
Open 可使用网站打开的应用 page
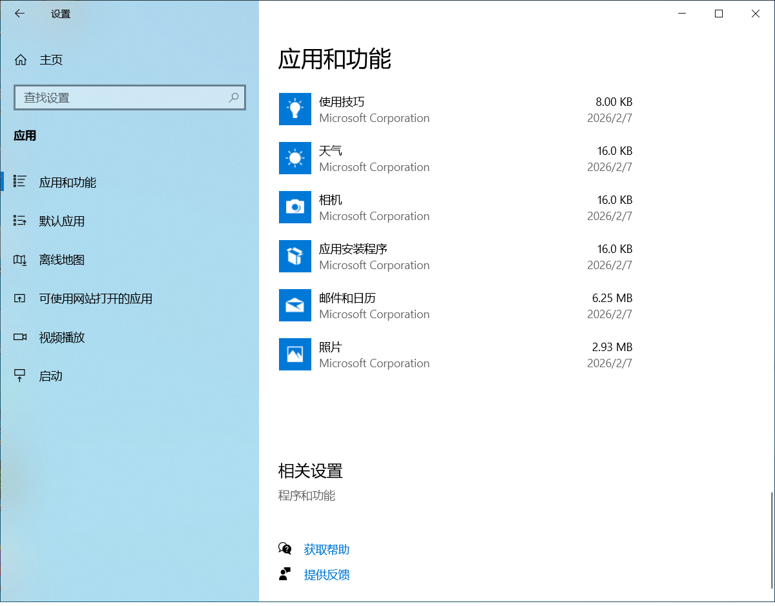pos(96,299)
